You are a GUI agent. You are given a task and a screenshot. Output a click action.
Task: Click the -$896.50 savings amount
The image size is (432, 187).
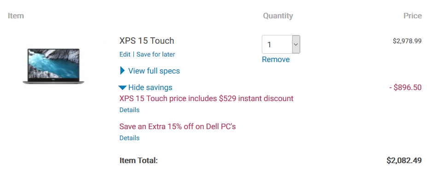[405, 87]
